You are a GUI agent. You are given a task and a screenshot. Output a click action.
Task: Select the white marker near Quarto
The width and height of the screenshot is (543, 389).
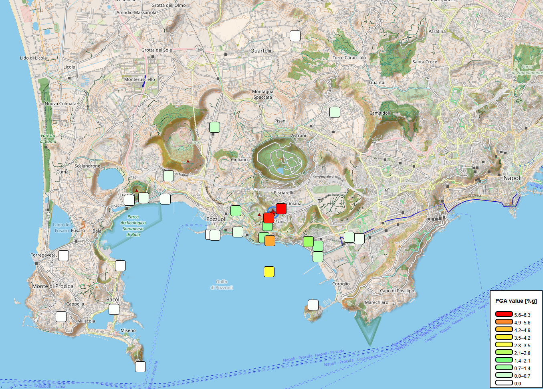pos(295,36)
